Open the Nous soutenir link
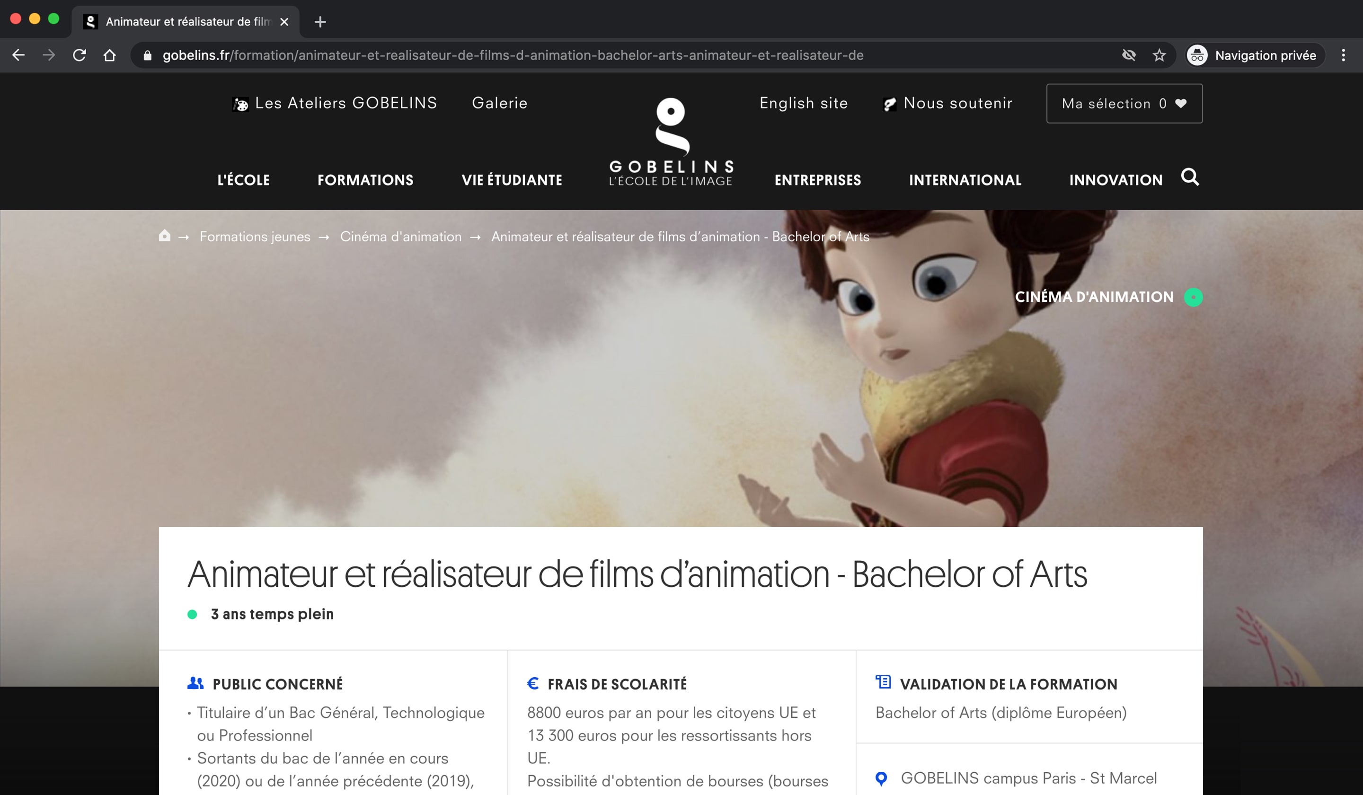This screenshot has width=1363, height=795. coord(947,103)
